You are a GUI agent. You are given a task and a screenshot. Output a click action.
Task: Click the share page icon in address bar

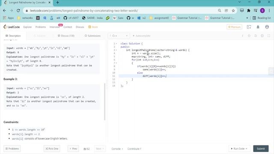point(226,11)
